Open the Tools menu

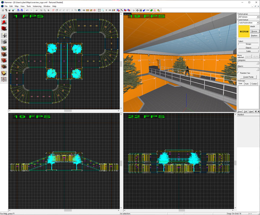(29, 6)
